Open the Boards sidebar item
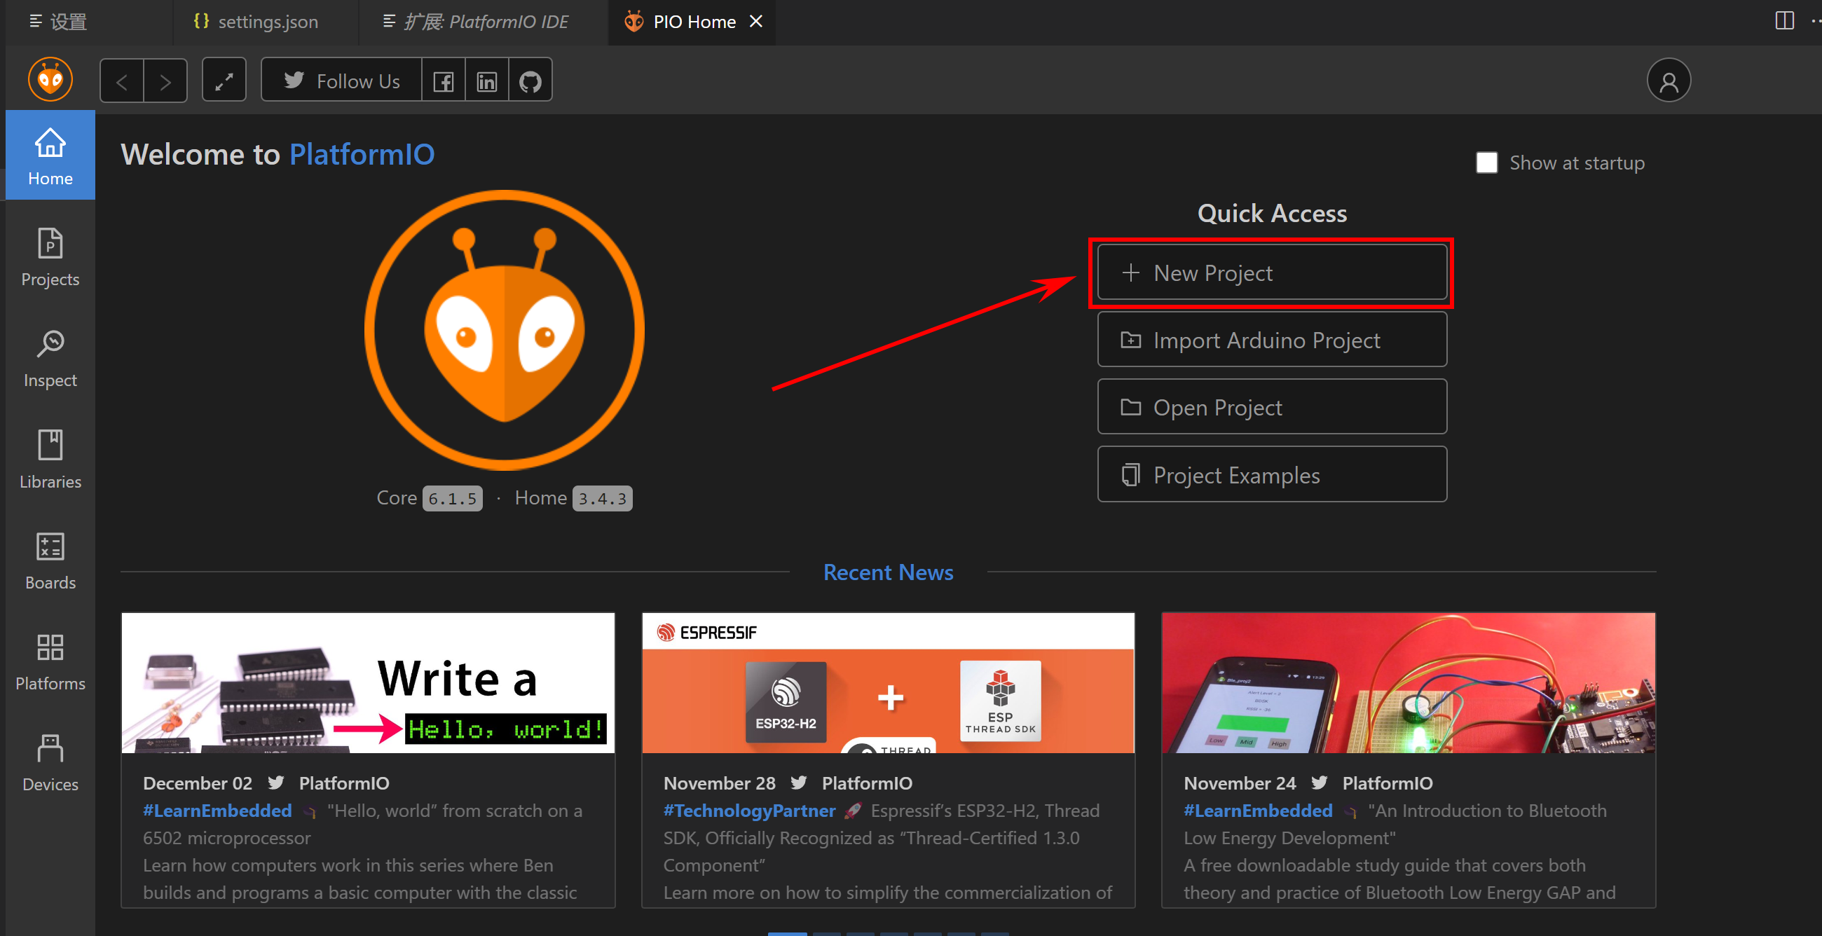This screenshot has height=936, width=1822. tap(50, 560)
